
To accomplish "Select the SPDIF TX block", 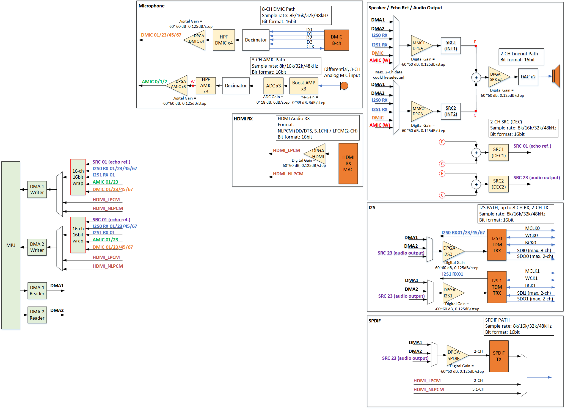I will point(499,357).
